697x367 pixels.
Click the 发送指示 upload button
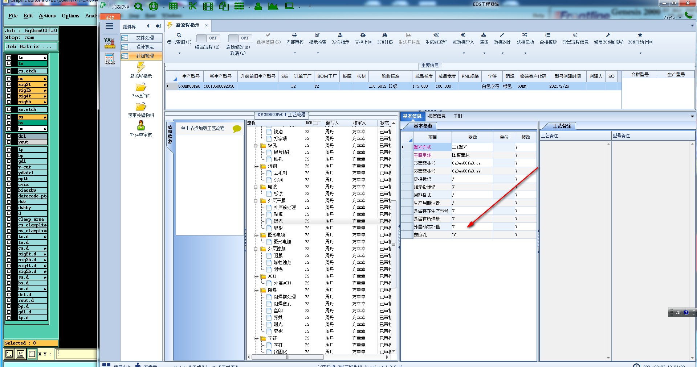[x=341, y=39]
